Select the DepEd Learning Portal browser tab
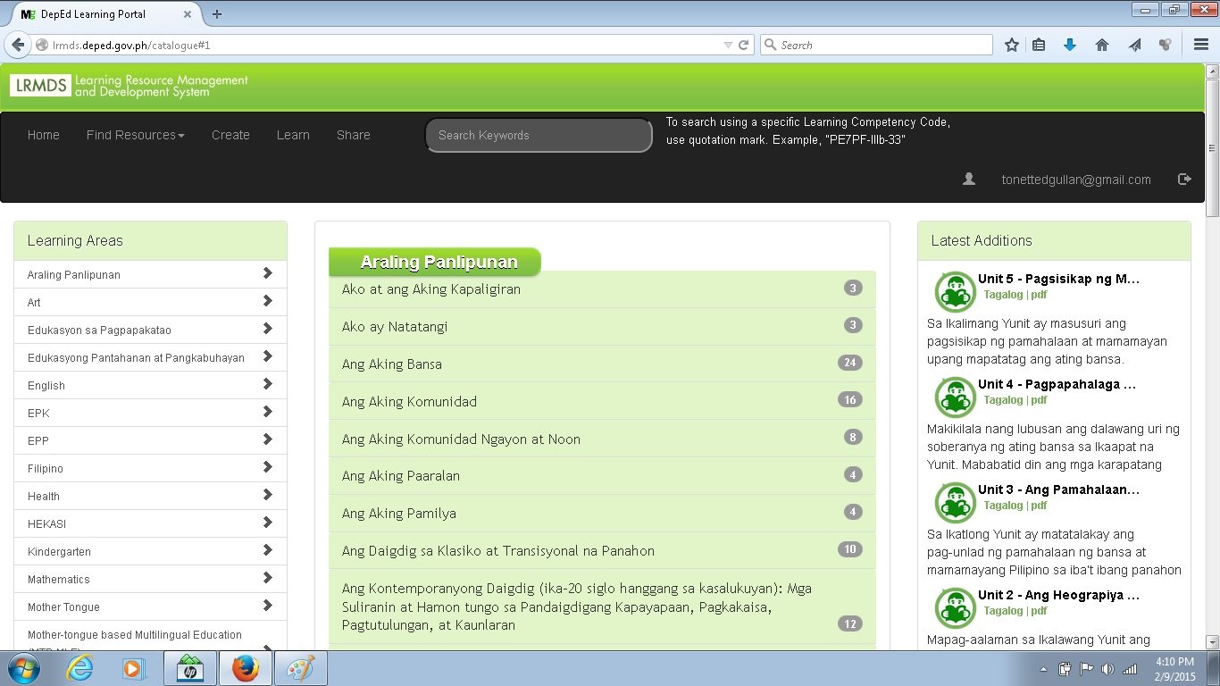Screen dimensions: 1220x686 98,14
